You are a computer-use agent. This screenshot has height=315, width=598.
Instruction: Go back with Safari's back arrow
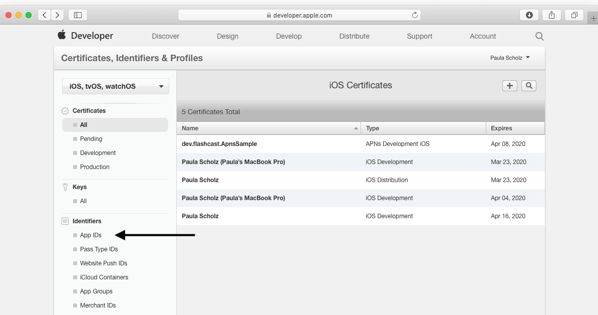tap(44, 15)
